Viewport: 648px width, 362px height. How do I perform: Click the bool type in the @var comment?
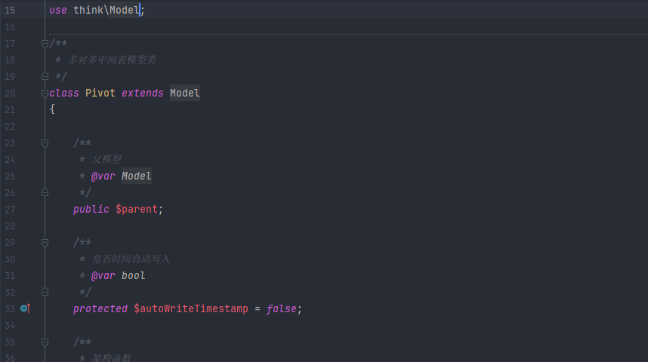coord(133,275)
